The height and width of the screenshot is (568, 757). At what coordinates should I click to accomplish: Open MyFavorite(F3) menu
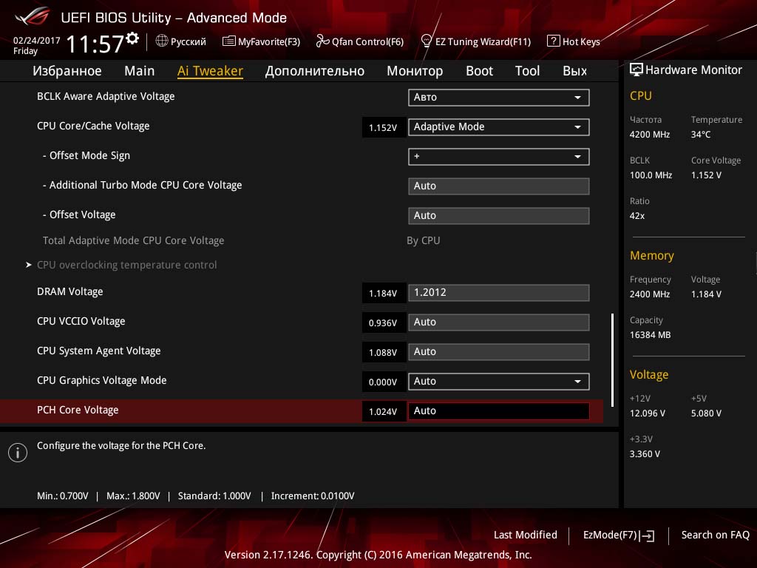(x=261, y=41)
